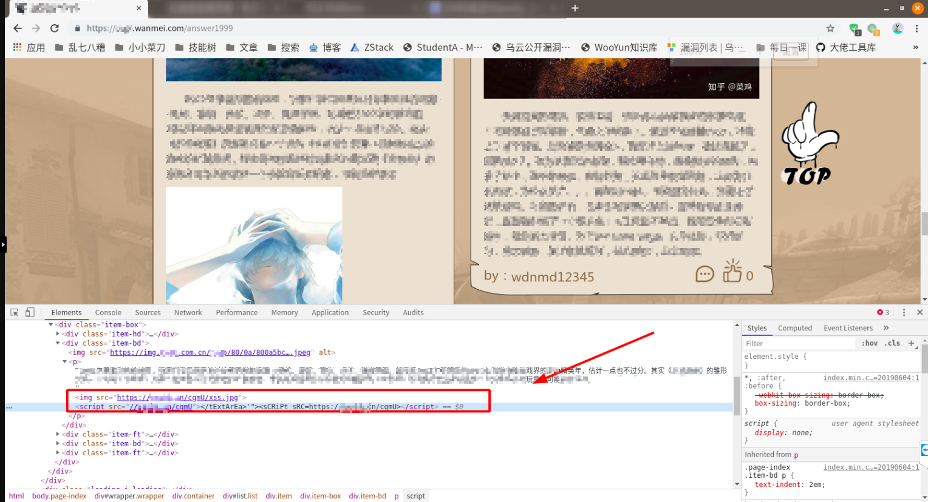Viewport: 928px width, 502px height.
Task: Switch to the Performance tab
Action: click(237, 313)
